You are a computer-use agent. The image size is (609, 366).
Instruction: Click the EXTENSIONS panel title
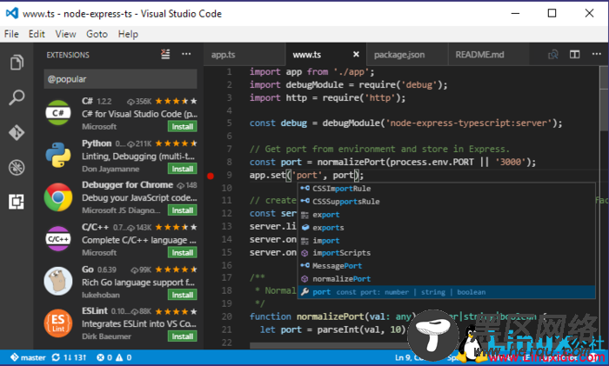pyautogui.click(x=68, y=55)
